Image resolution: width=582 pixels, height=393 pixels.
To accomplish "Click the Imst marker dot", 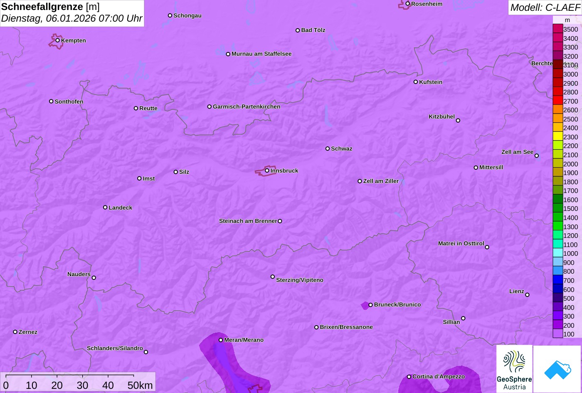I will (x=139, y=178).
